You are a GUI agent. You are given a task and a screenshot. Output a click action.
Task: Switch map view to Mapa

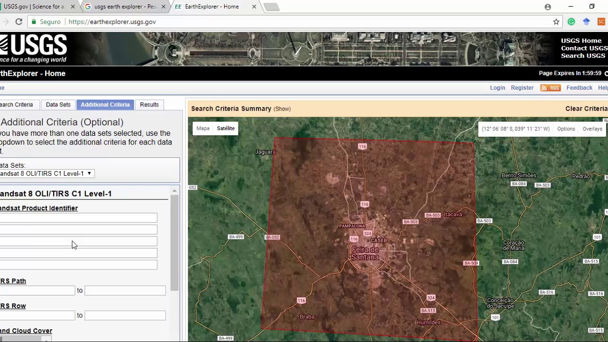tap(203, 128)
